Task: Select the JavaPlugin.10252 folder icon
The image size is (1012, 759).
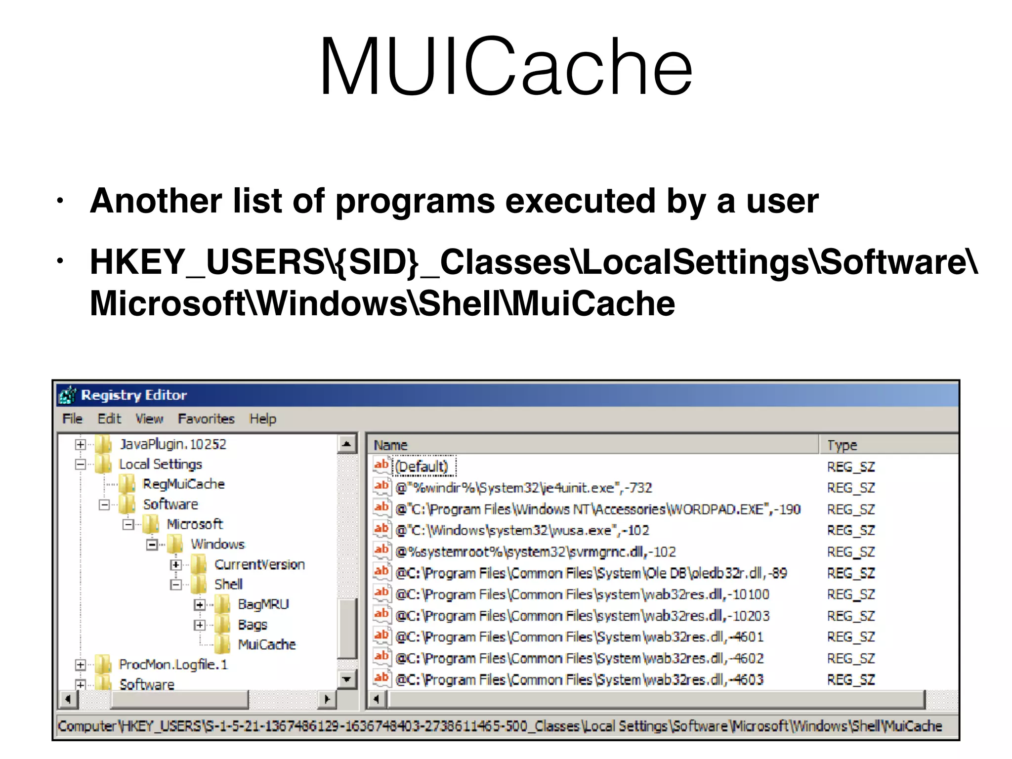Action: click(103, 444)
